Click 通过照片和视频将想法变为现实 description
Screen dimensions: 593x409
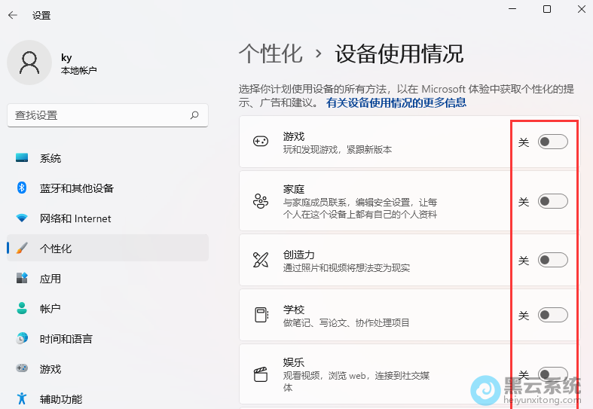(x=347, y=268)
